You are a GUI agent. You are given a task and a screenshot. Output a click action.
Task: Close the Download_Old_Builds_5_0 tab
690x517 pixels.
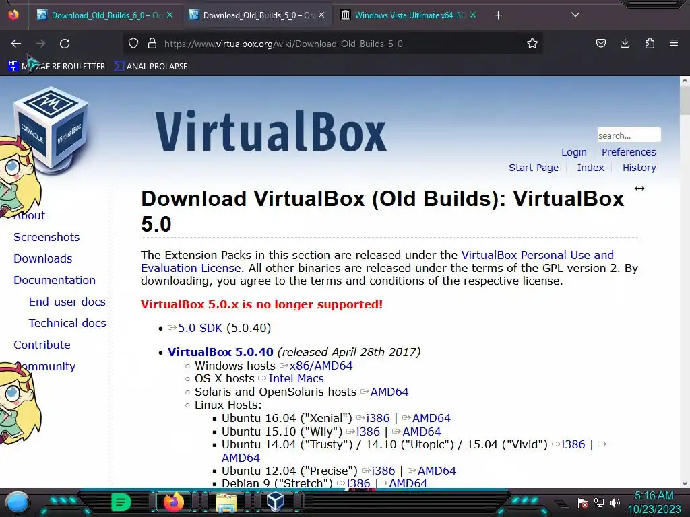click(321, 15)
